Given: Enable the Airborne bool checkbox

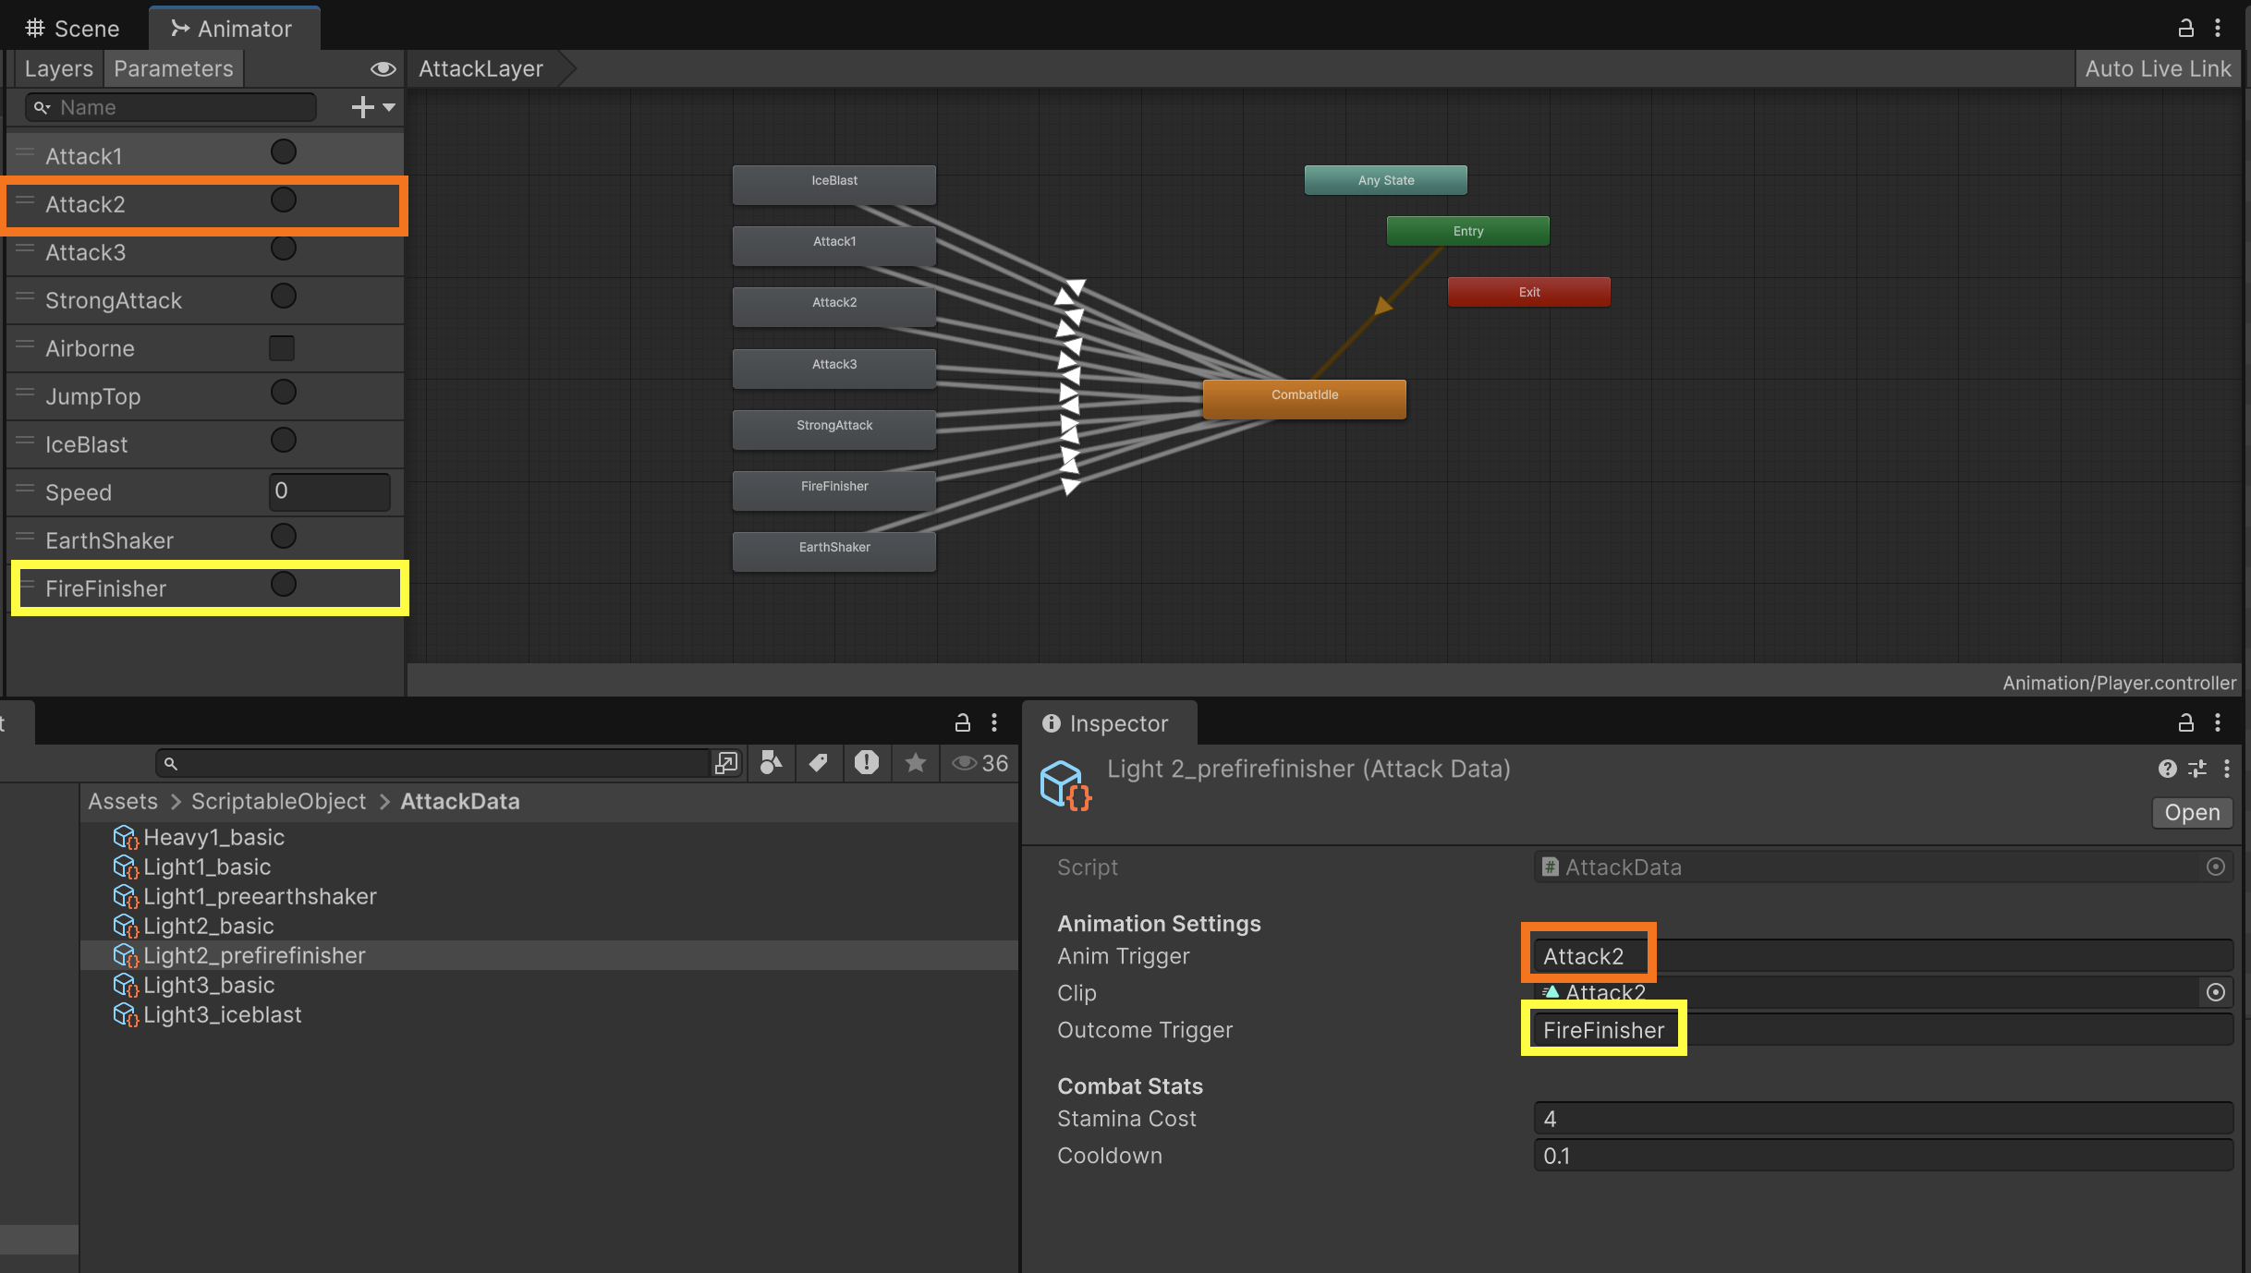Looking at the screenshot, I should click(282, 348).
